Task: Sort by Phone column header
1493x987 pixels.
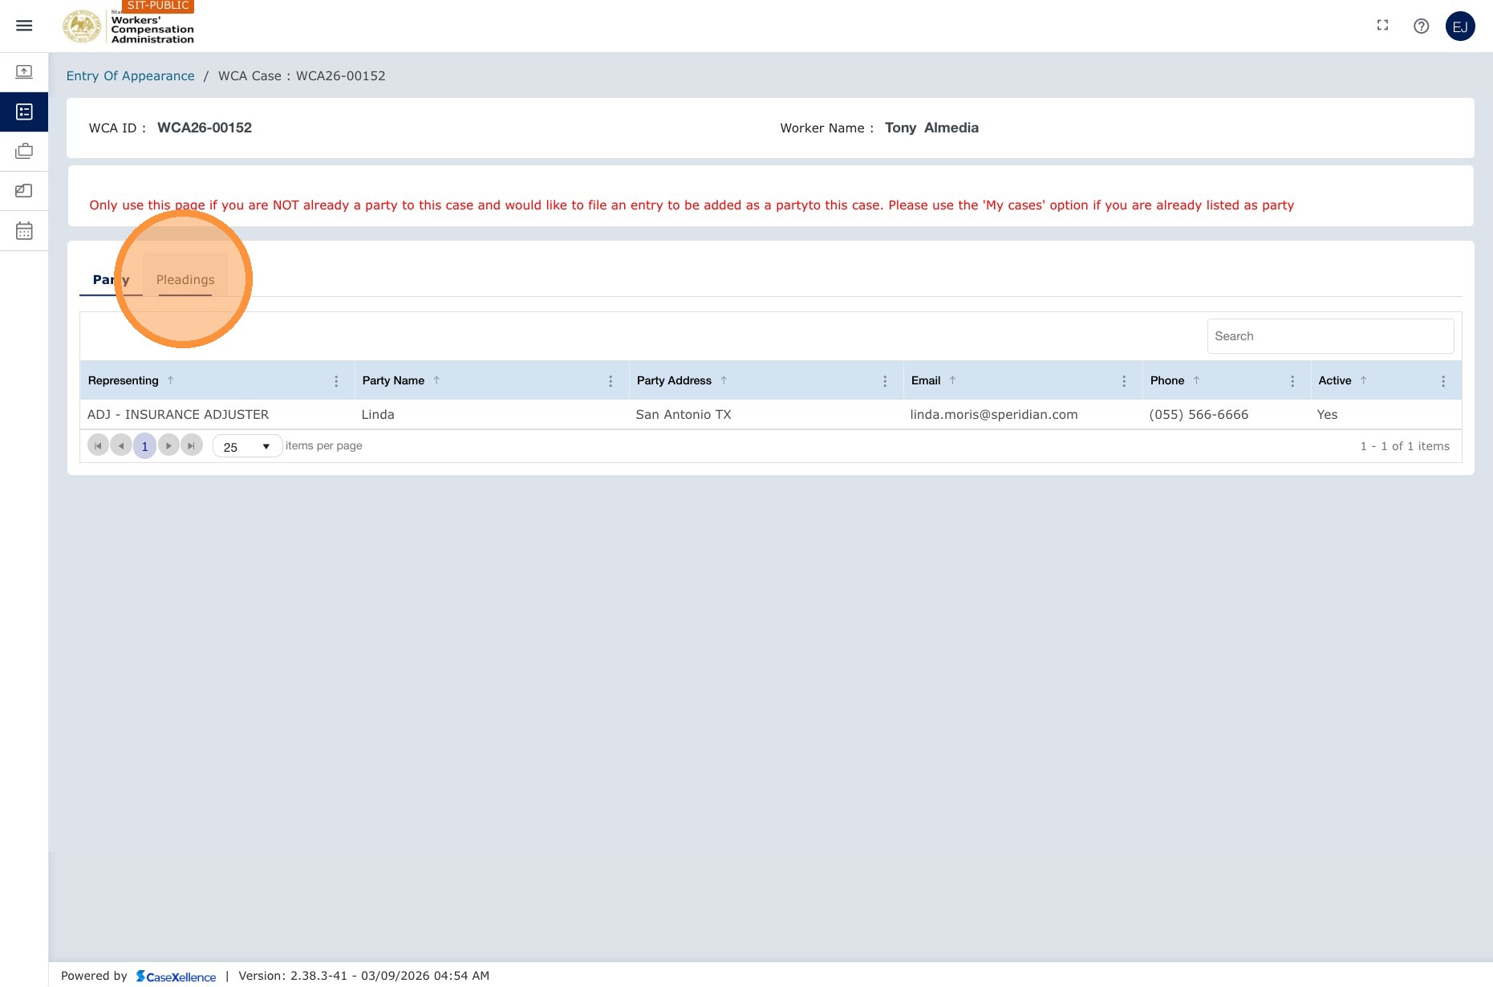Action: point(1167,380)
